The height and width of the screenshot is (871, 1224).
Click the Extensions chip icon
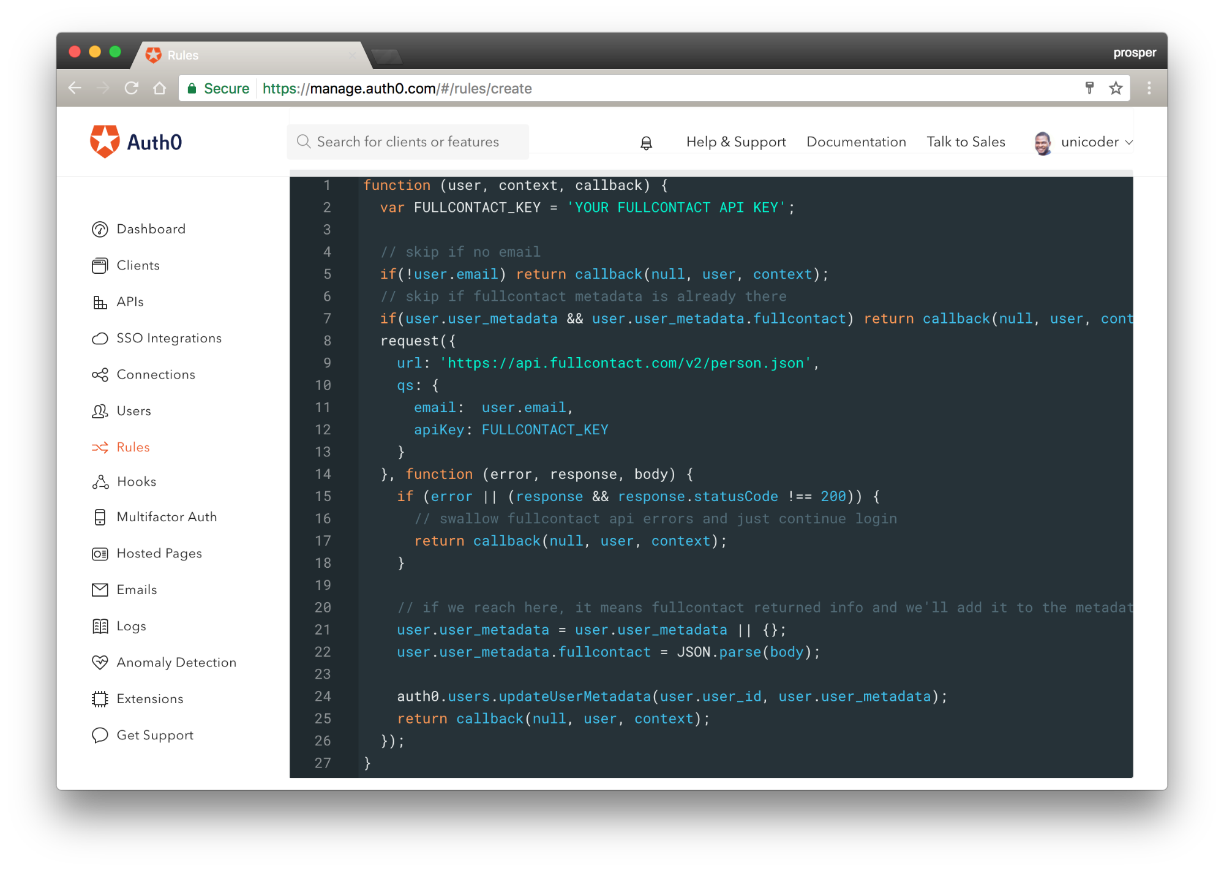100,699
